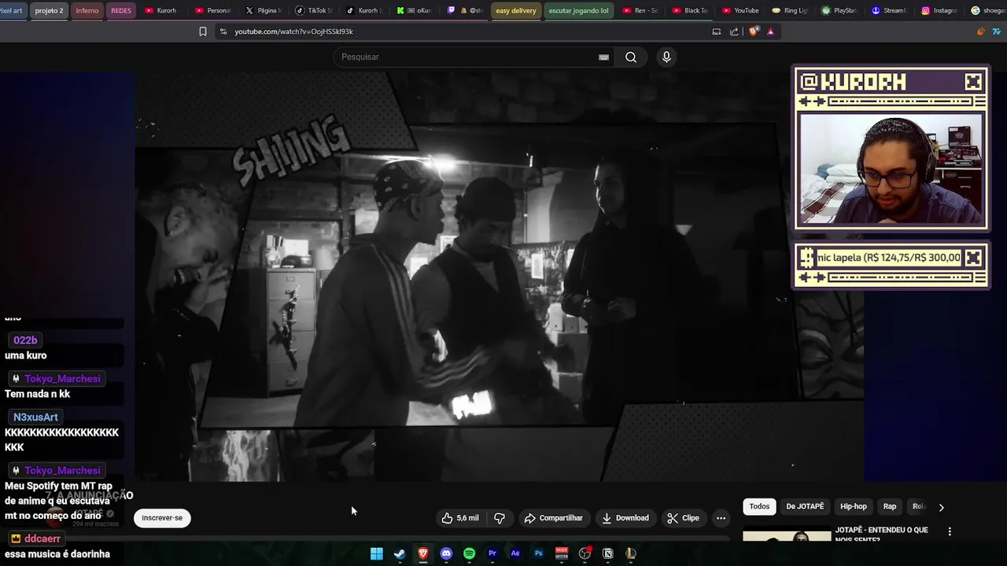
Task: Open the three-dot more actions menu
Action: pos(721,518)
